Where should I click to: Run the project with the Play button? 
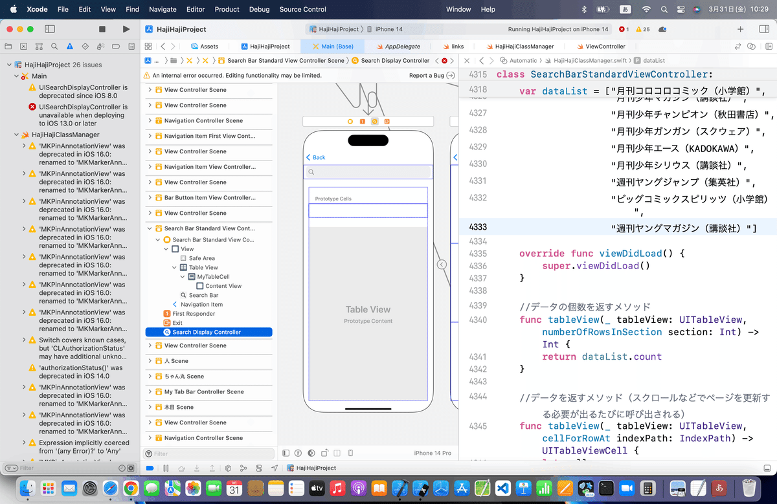coord(126,29)
